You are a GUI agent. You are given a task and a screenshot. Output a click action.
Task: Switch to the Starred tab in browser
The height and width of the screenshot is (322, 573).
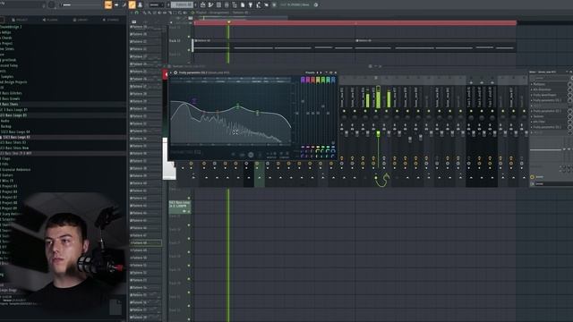click(111, 20)
